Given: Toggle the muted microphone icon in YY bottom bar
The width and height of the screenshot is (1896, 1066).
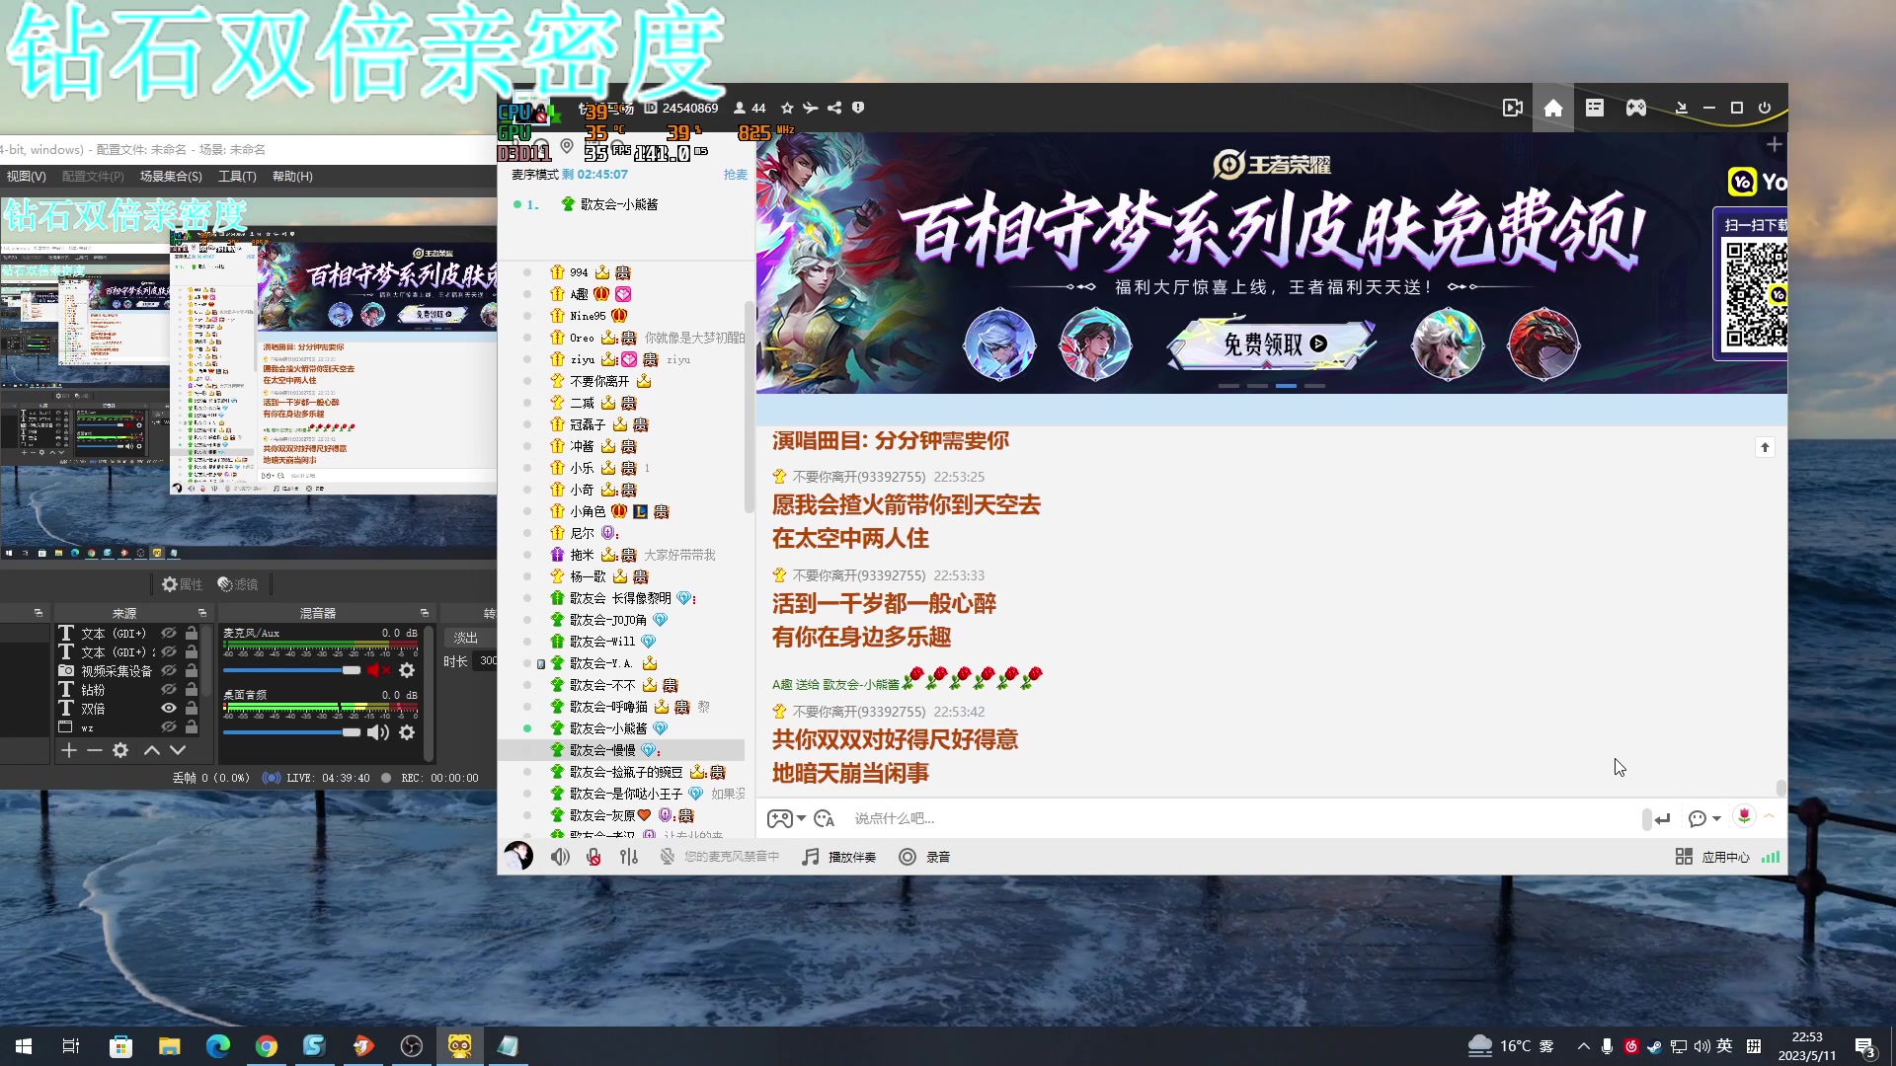Looking at the screenshot, I should pyautogui.click(x=593, y=857).
